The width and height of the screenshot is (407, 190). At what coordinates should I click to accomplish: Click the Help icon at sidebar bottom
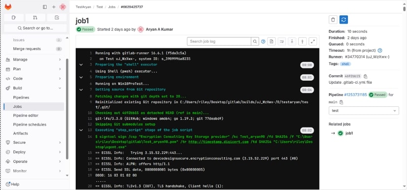[8, 184]
